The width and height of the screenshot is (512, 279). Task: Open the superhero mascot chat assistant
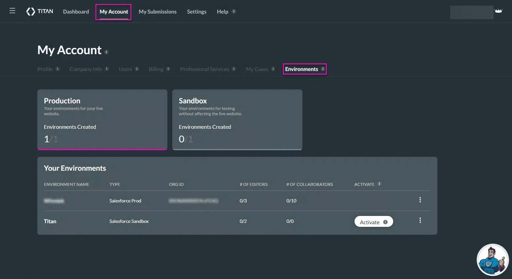coord(492,260)
